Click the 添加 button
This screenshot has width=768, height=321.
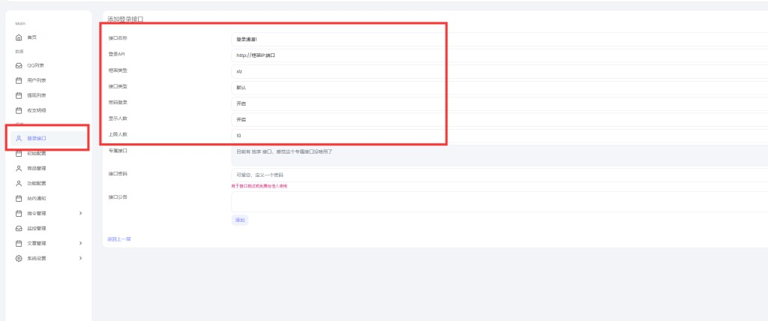pos(239,220)
